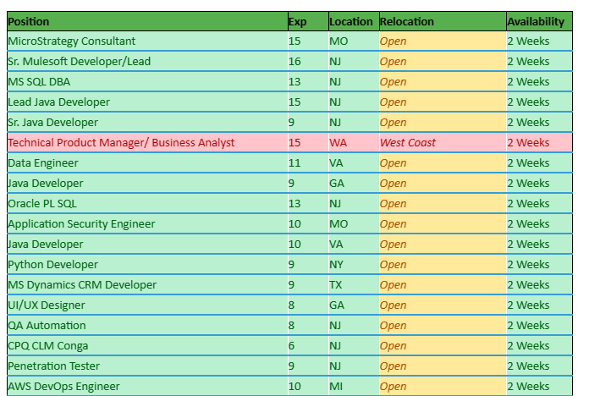Select the MS Dynamics CRM Developer cell

click(x=147, y=284)
